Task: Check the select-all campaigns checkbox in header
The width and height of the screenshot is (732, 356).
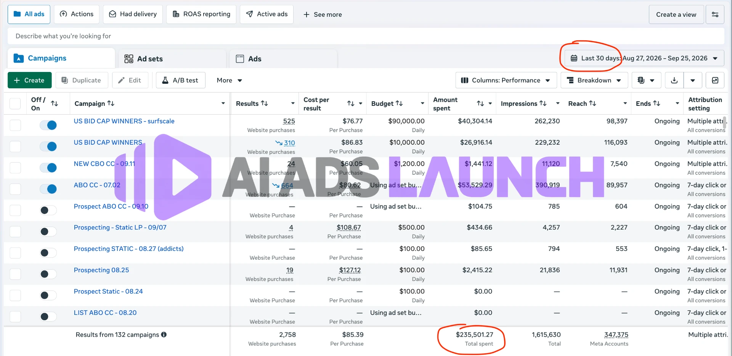Action: [x=15, y=104]
